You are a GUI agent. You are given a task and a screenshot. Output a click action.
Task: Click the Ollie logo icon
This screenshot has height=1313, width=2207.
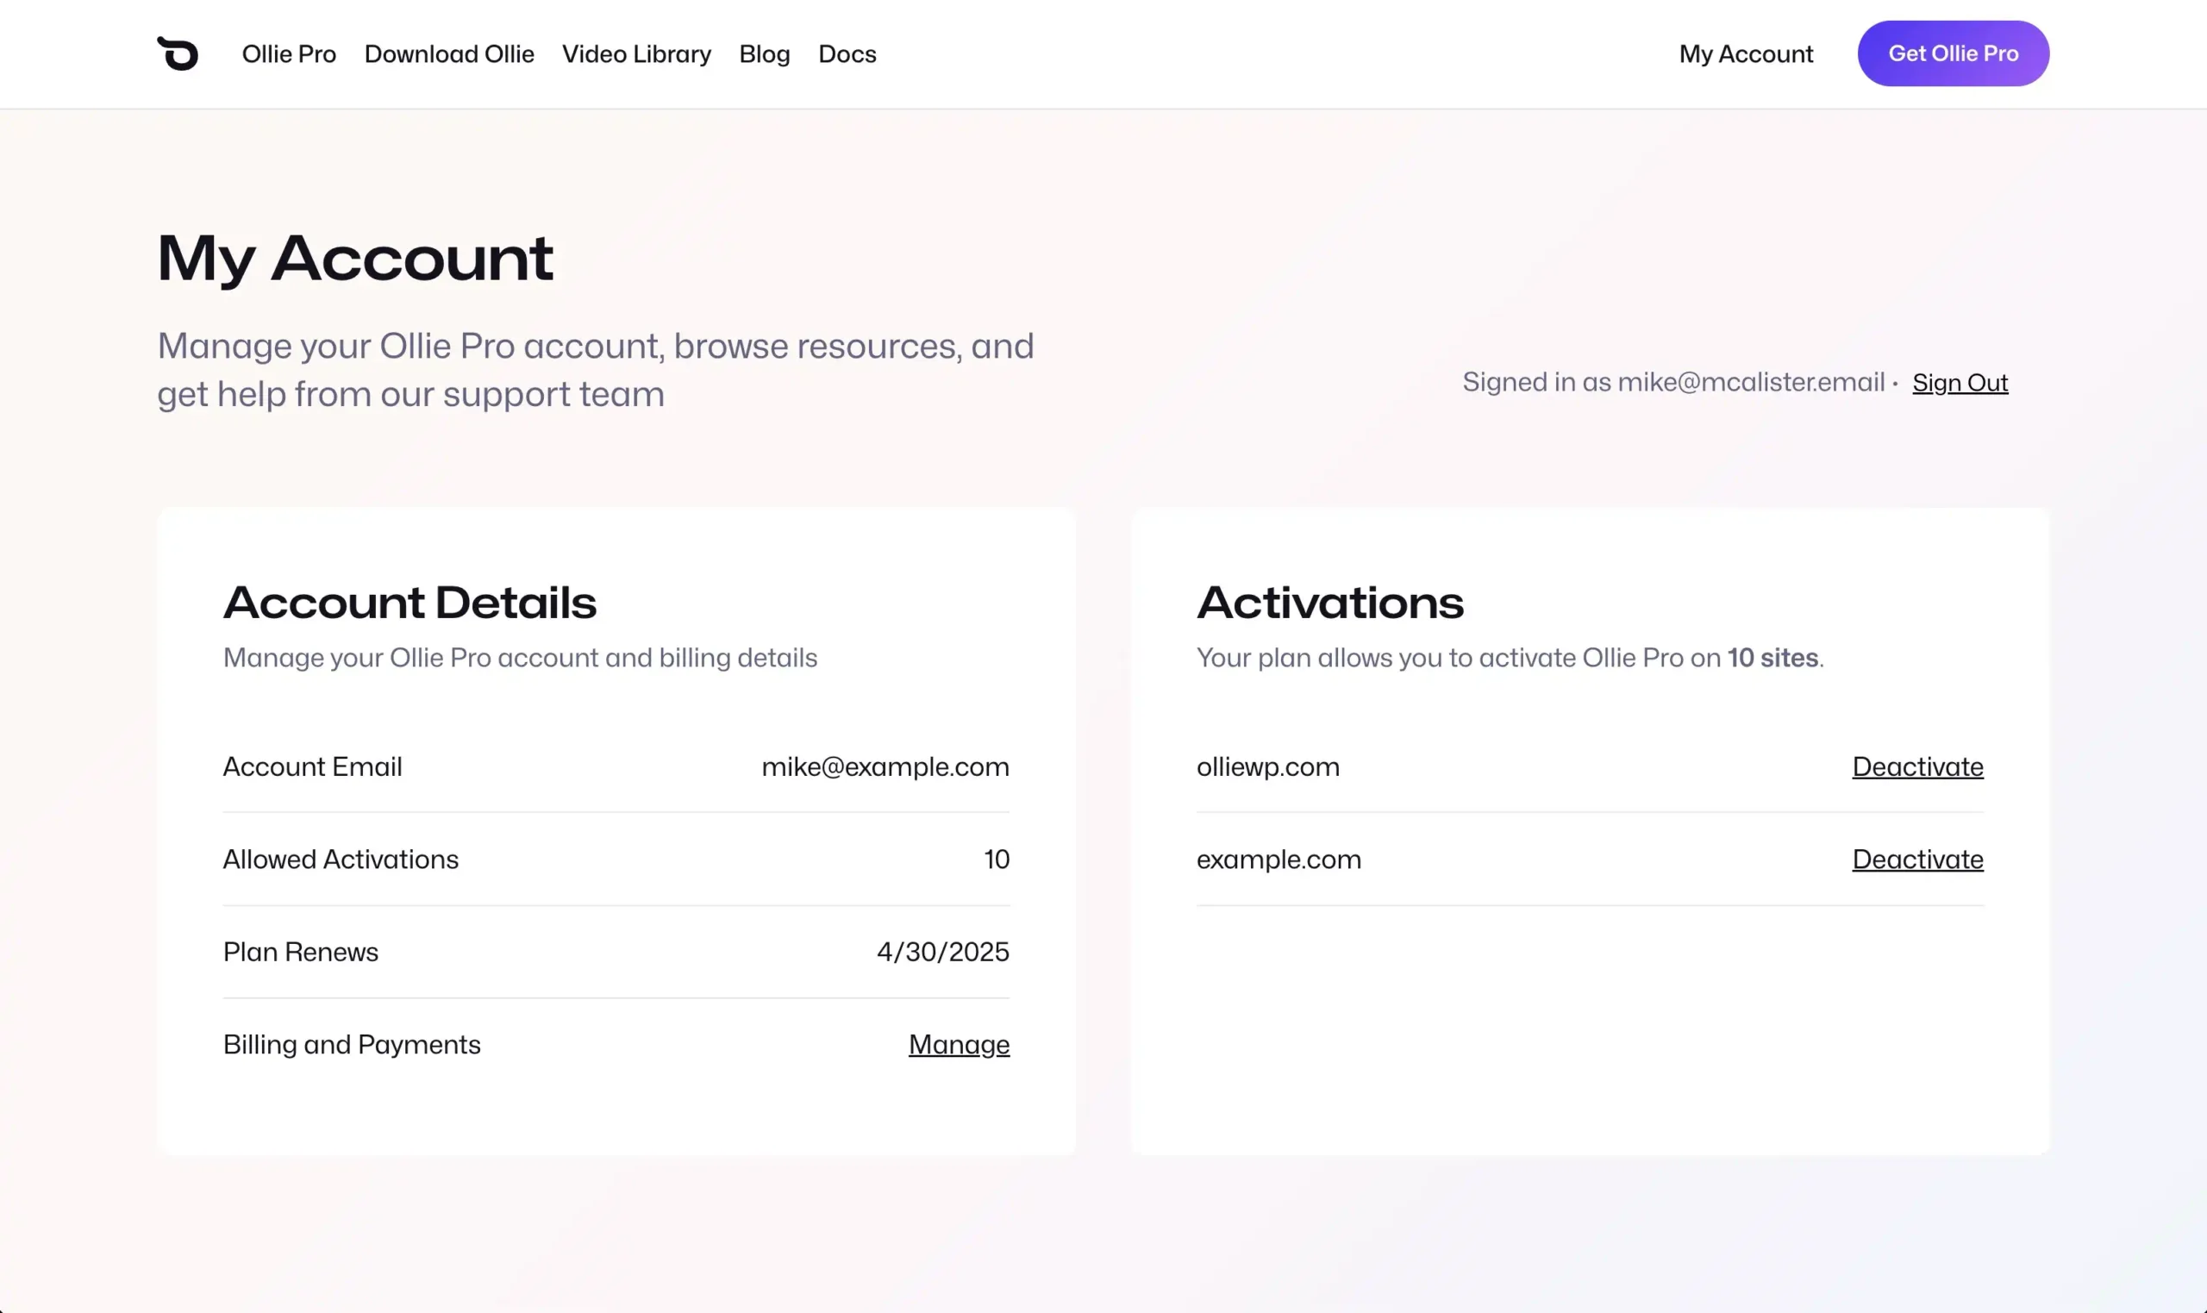178,53
